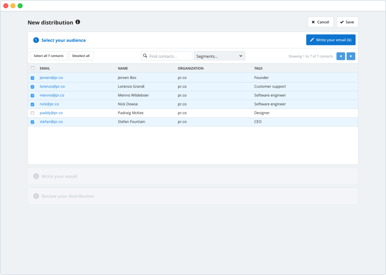This screenshot has height=275, width=386.
Task: Click Select all 7 contacts
Action: pos(49,56)
